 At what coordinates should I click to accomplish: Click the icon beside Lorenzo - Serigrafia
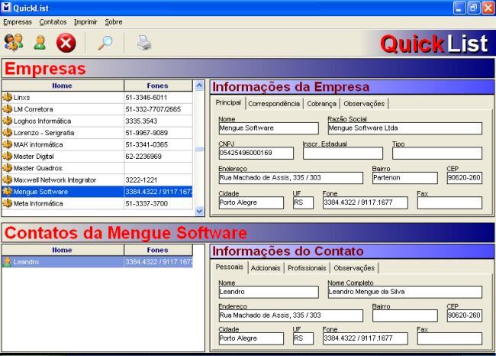[x=8, y=132]
